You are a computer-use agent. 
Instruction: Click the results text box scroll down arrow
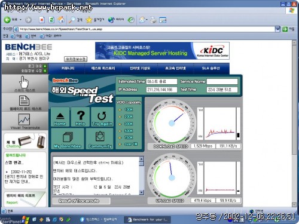[x=142, y=192]
